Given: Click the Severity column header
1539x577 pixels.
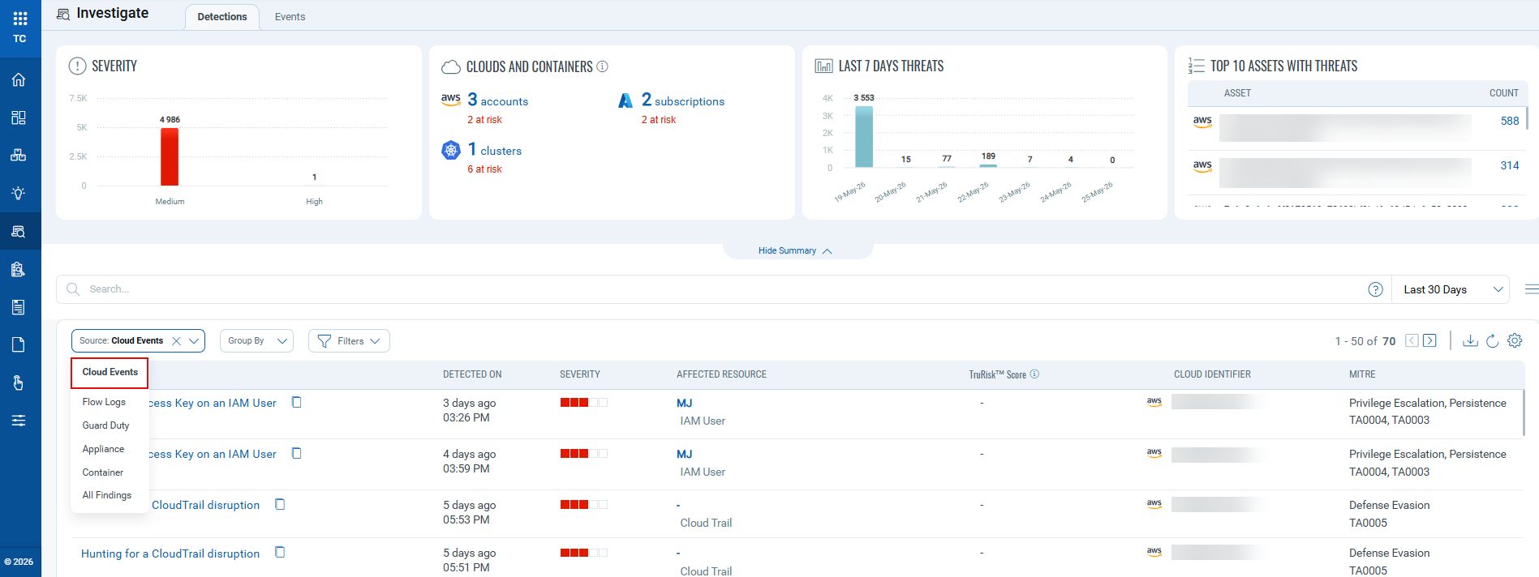Looking at the screenshot, I should (580, 374).
